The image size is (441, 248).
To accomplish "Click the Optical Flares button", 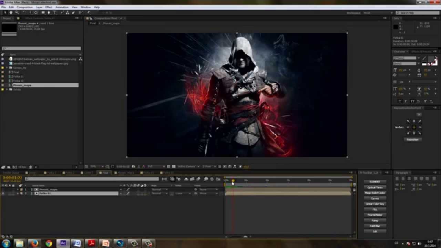I will point(375,187).
